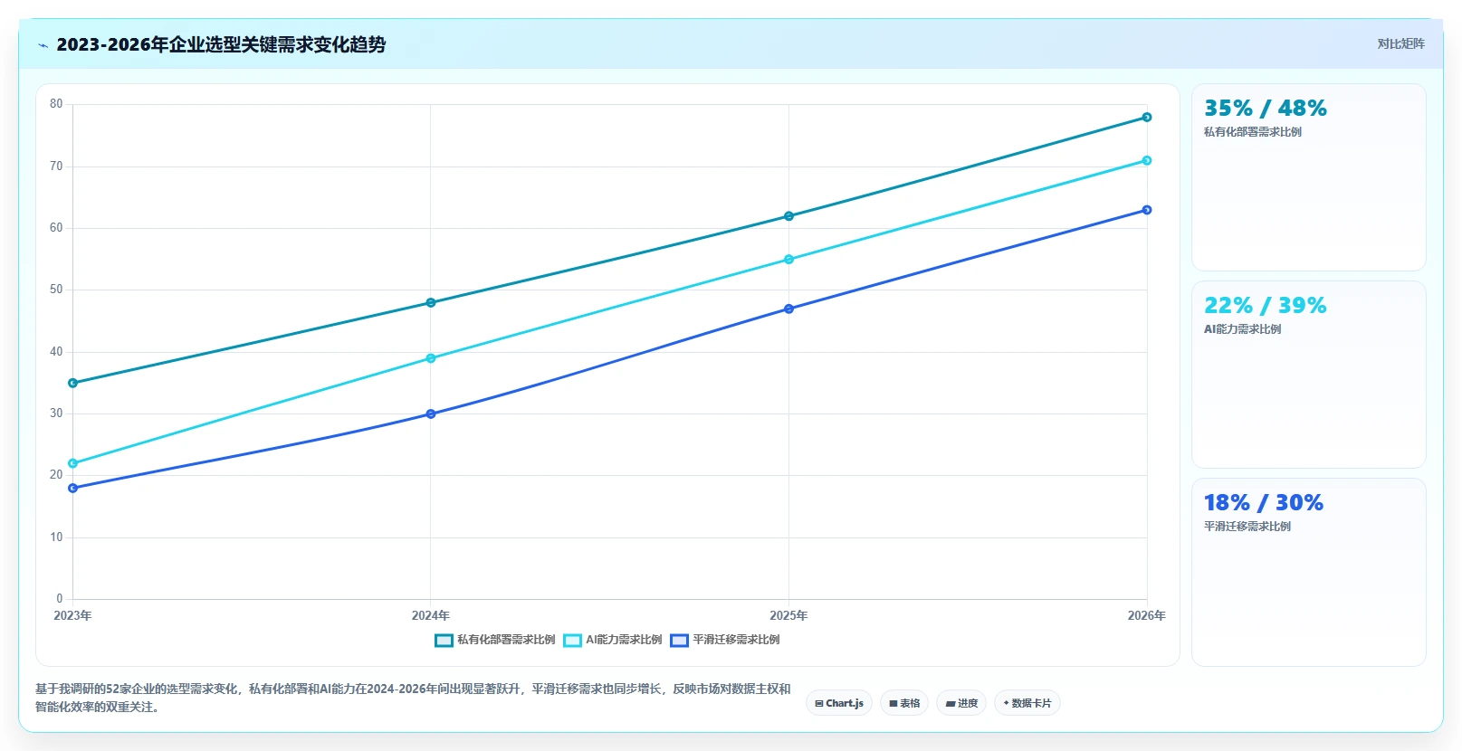Image resolution: width=1462 pixels, height=751 pixels.
Task: Select the 进度 chip
Action: (961, 703)
